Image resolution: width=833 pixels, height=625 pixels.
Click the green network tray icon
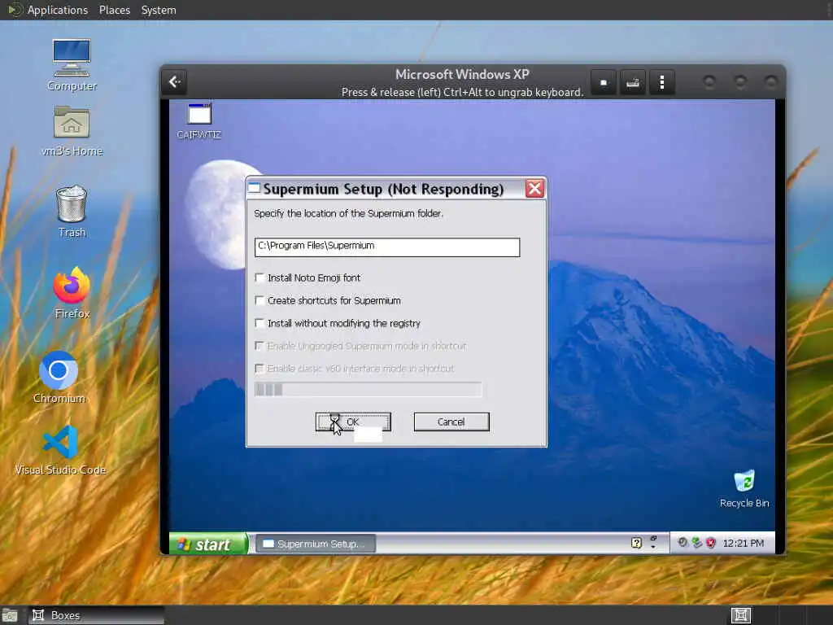pos(697,543)
